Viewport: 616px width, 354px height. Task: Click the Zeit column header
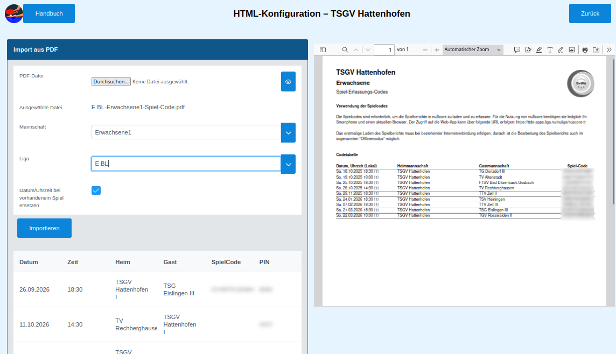click(73, 262)
